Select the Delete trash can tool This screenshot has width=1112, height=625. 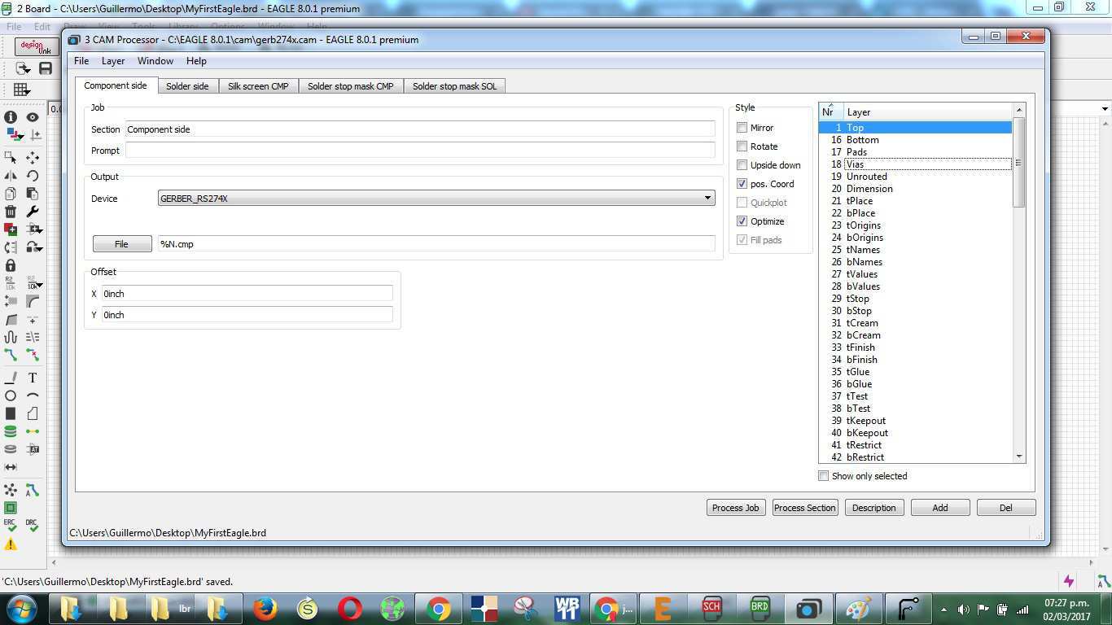11,212
